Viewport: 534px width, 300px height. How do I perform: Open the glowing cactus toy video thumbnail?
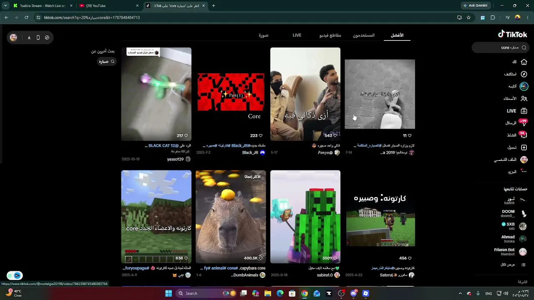point(156,94)
